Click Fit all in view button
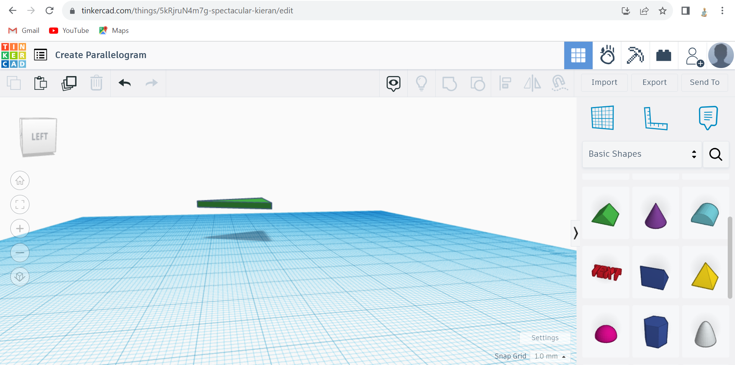This screenshot has height=365, width=735. (x=20, y=204)
